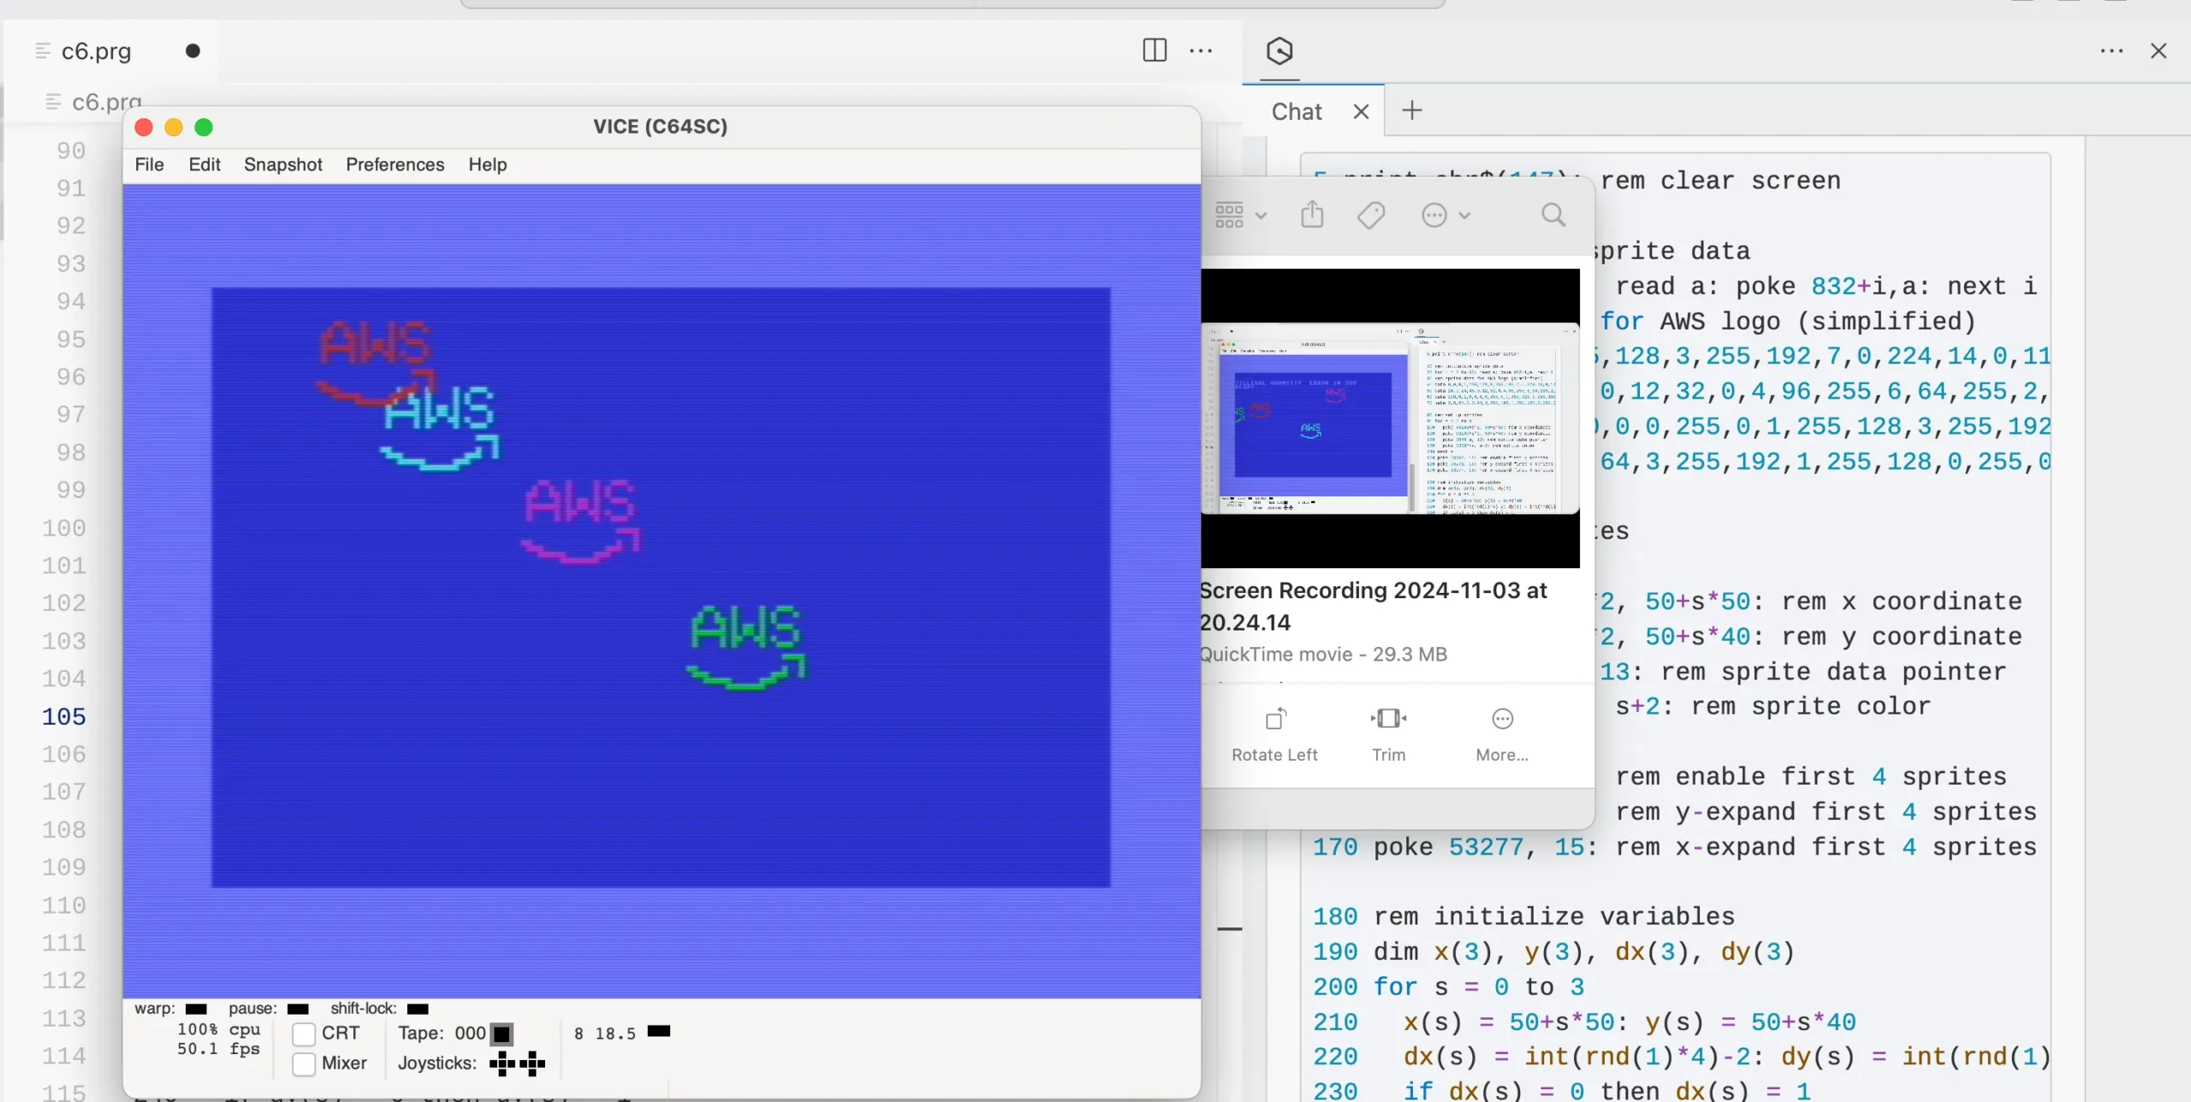Viewport: 2191px width, 1102px height.
Task: Click the warp status indicator
Action: click(x=196, y=1009)
